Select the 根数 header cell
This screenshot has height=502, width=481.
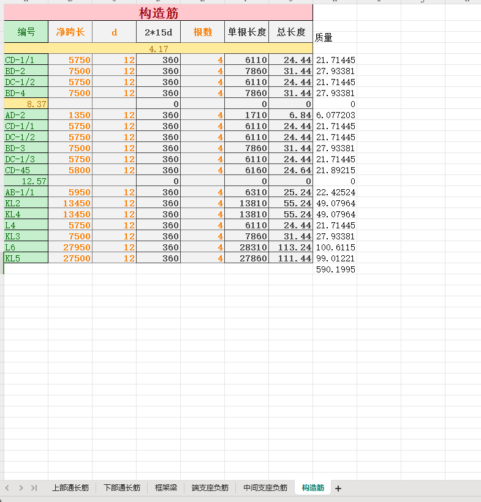point(203,32)
